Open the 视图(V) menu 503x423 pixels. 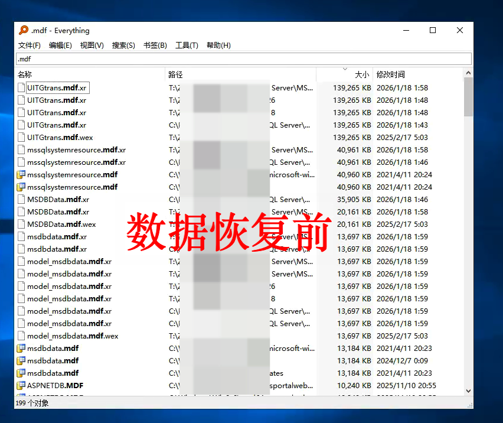(x=92, y=45)
